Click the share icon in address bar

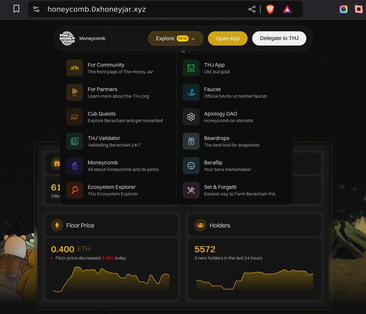[252, 9]
